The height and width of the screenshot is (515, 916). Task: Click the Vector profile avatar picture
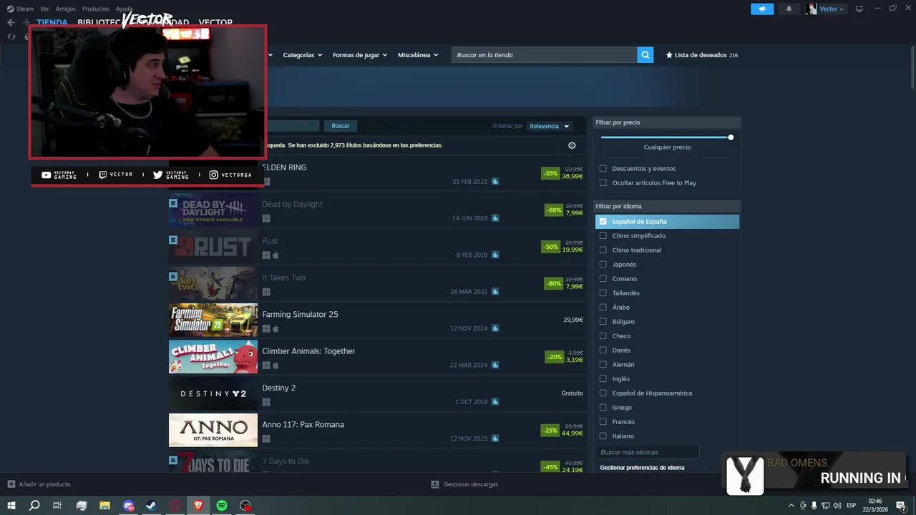click(811, 9)
